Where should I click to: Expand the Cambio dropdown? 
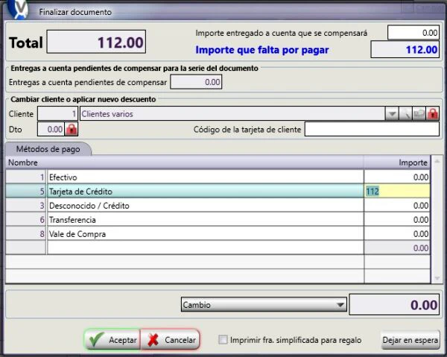coord(340,305)
